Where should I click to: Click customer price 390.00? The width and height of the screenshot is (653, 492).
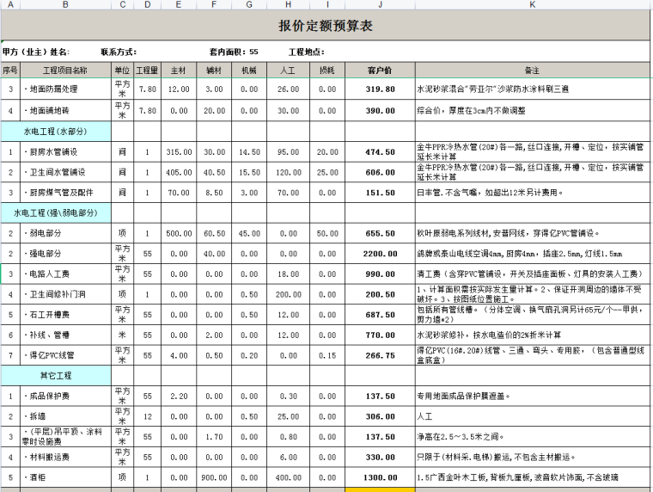(381, 110)
